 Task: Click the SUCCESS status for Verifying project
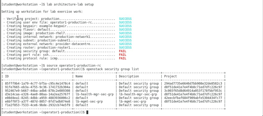click(125, 19)
